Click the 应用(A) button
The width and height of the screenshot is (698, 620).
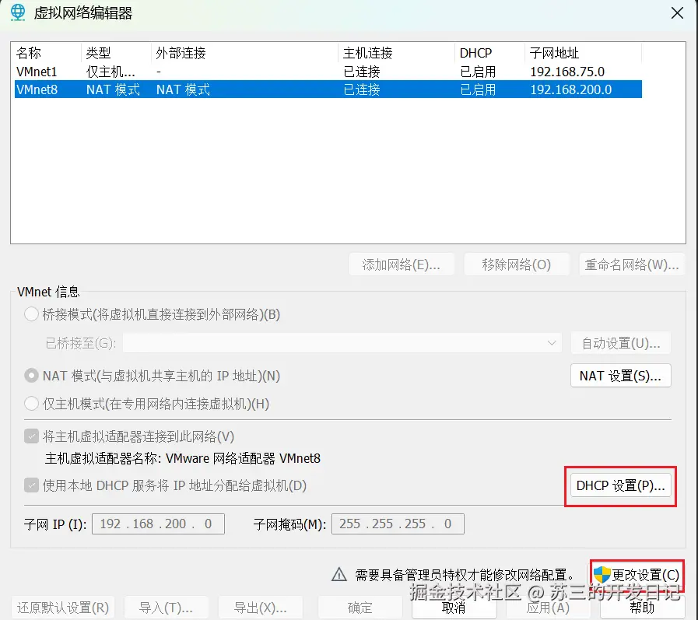[x=548, y=608]
